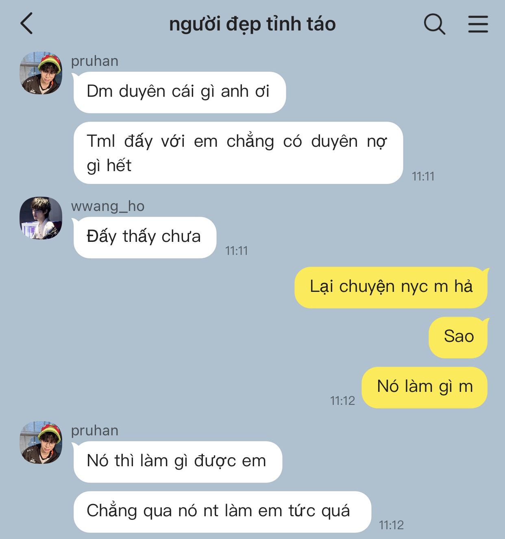
Task: Tap the 'Đấy thấy chưa' message bubble
Action: coord(144,237)
